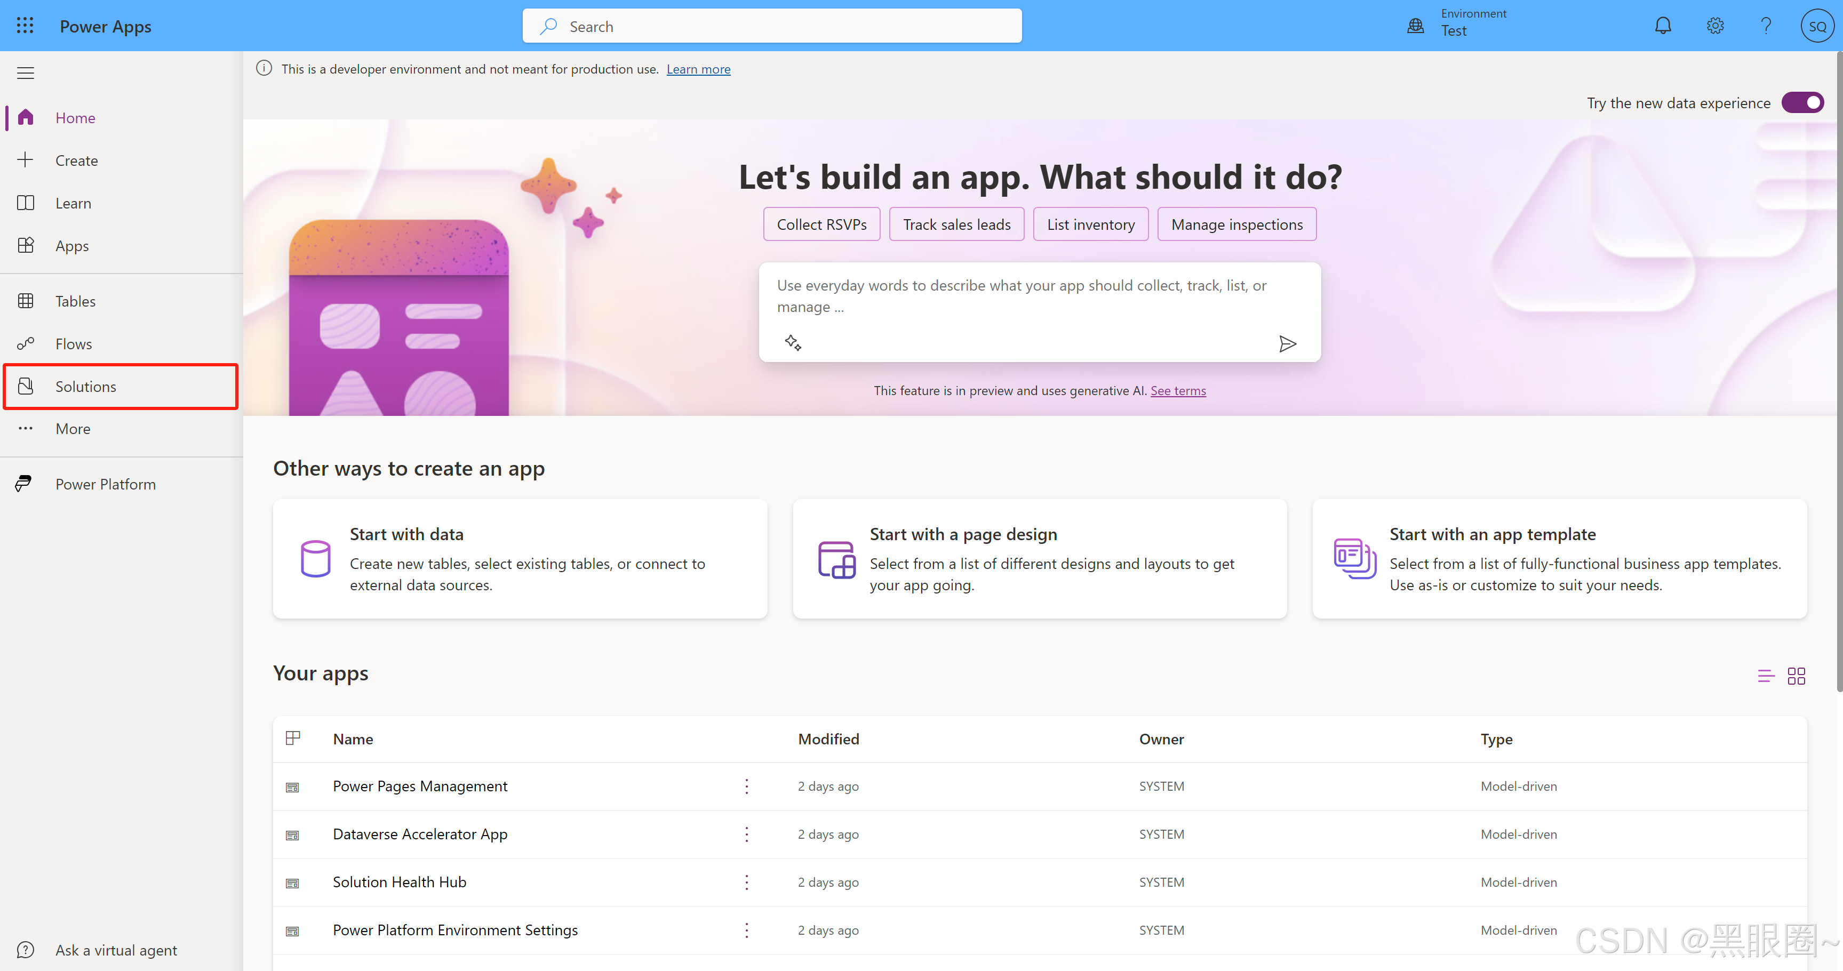This screenshot has width=1843, height=971.
Task: Open More options for Solution Health Hub
Action: (x=746, y=882)
